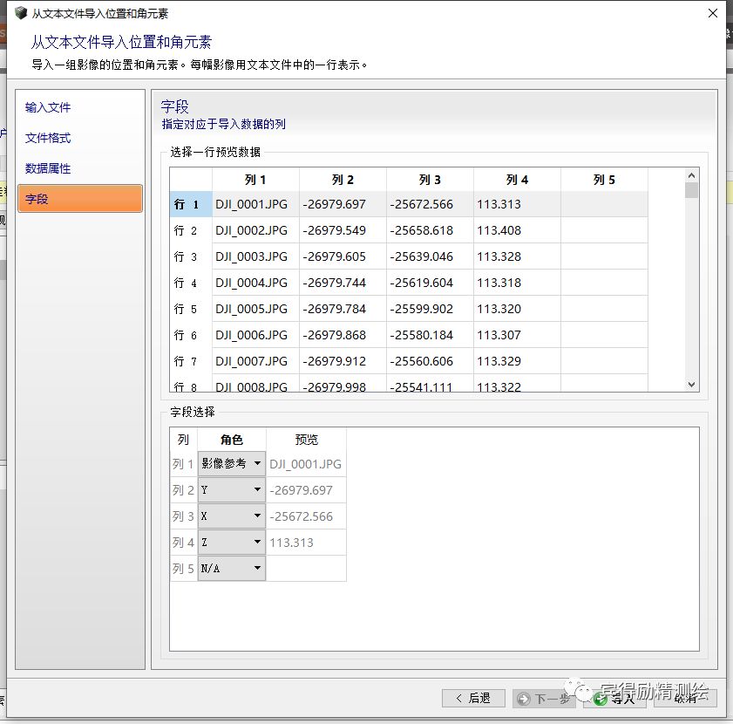Click cell DJI_0001.JPG in preview table
The height and width of the screenshot is (724, 733).
255,204
